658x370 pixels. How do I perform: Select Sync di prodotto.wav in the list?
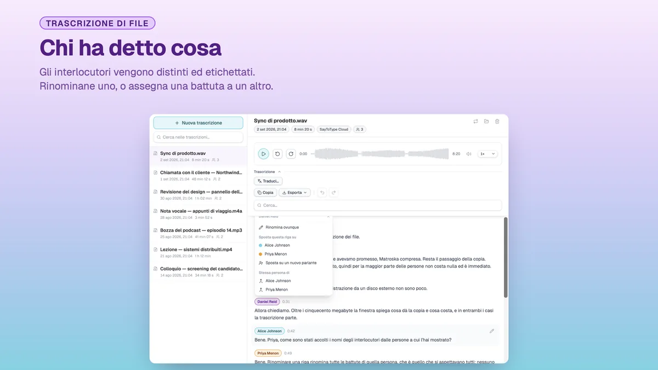[198, 157]
